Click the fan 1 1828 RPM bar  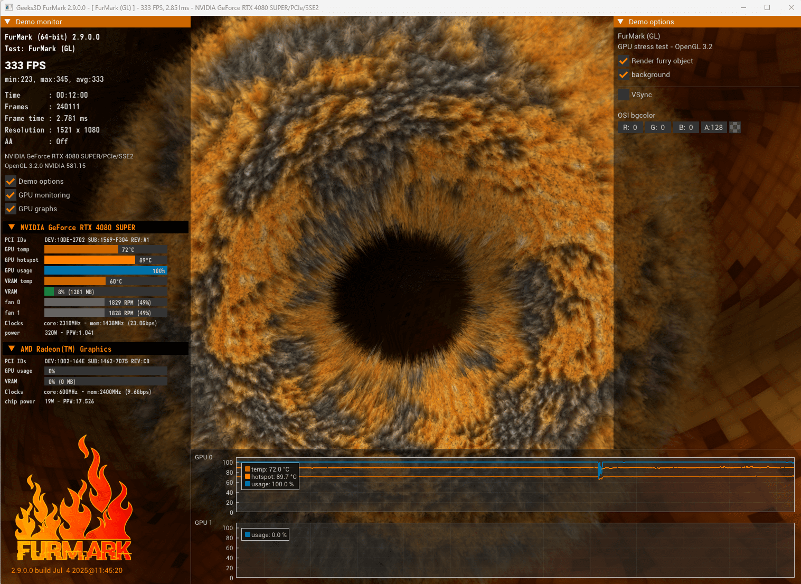click(x=106, y=313)
